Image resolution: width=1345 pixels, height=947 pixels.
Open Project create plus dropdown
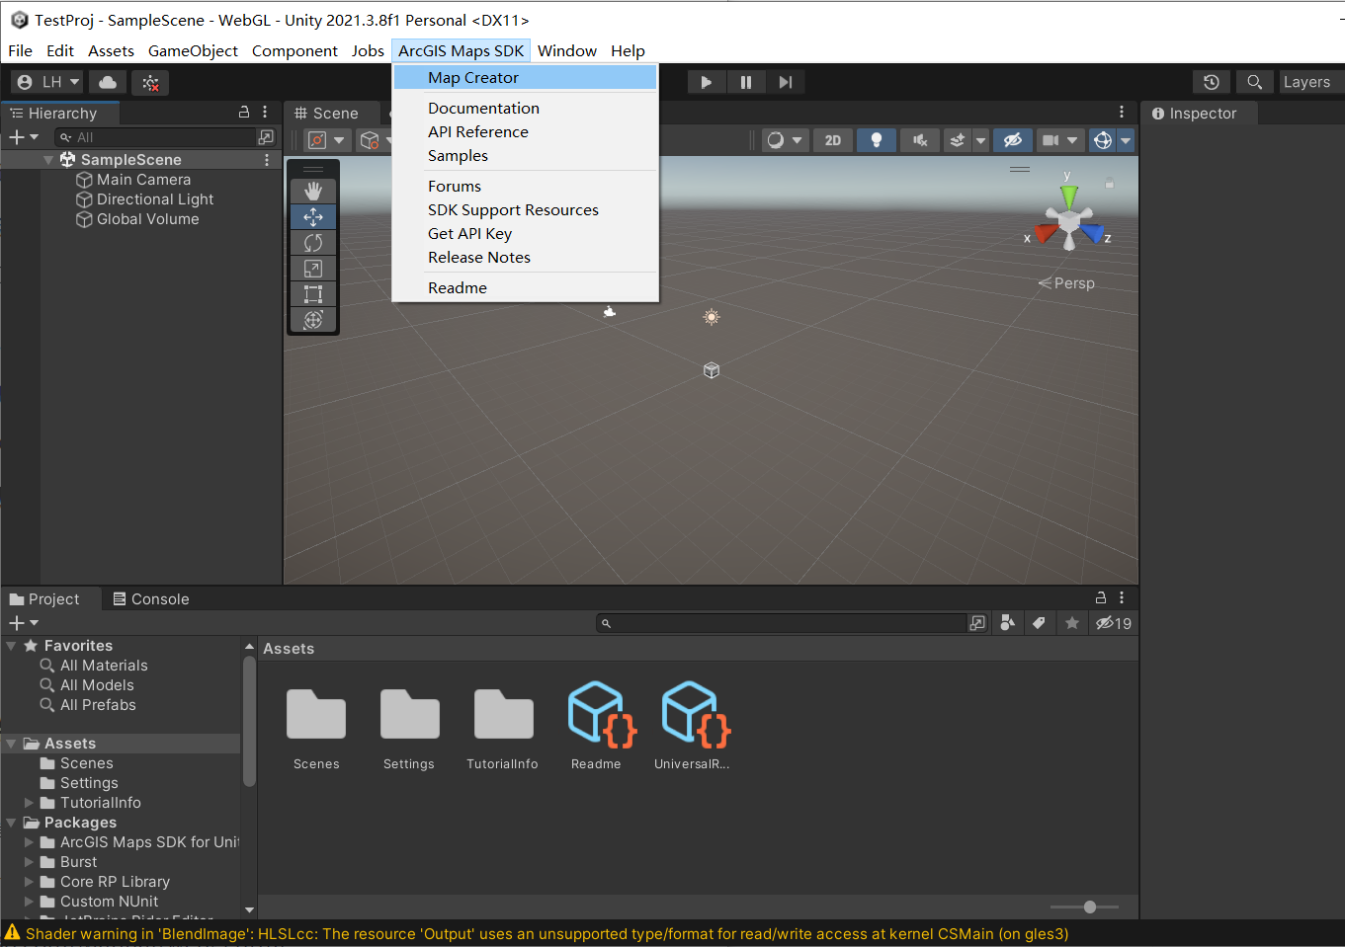pyautogui.click(x=24, y=623)
